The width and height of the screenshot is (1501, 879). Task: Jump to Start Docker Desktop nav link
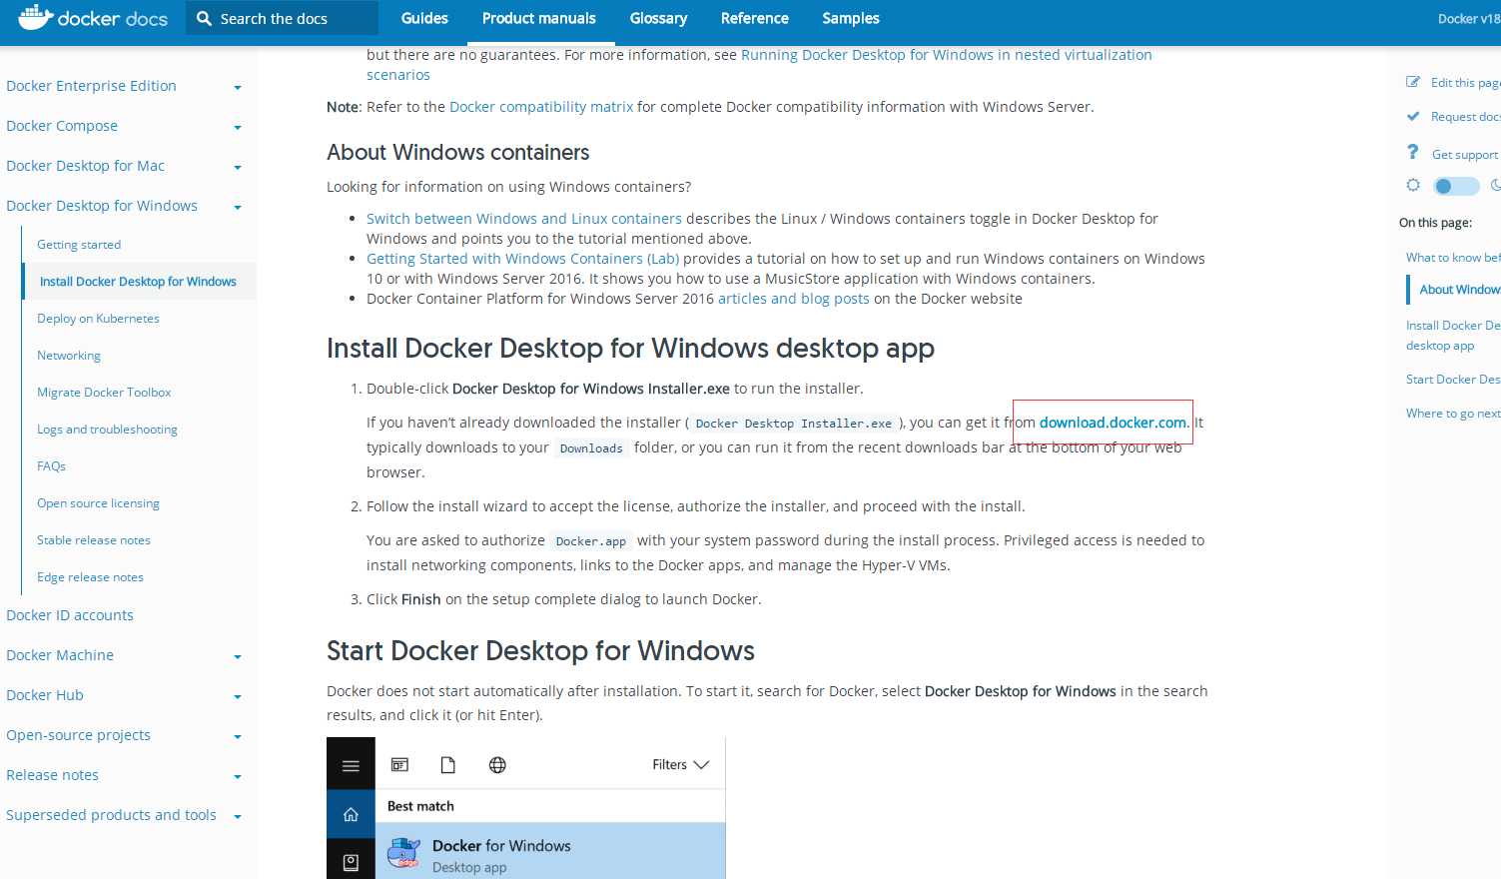pyautogui.click(x=1453, y=380)
